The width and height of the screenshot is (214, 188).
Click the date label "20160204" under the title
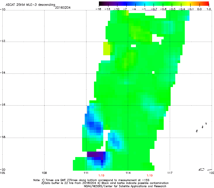tap(63, 8)
